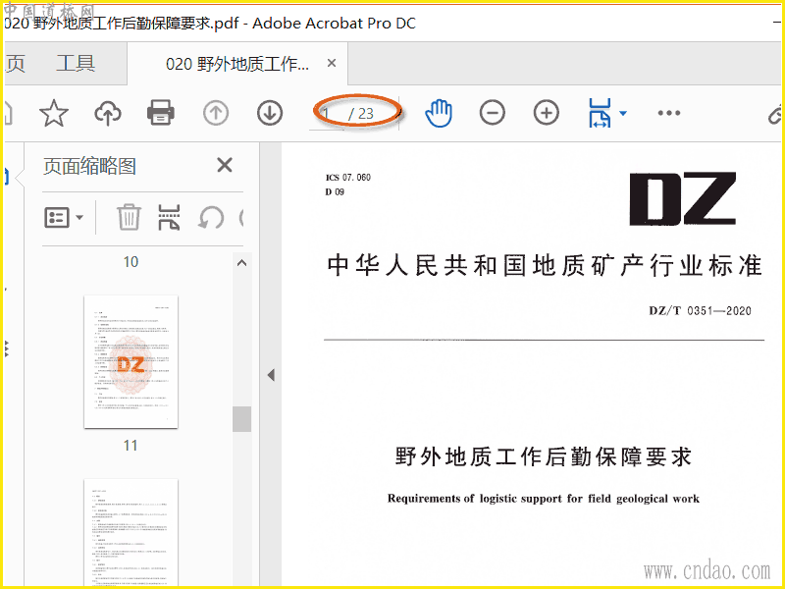This screenshot has height=589, width=785.
Task: Rotate pages counterclockwise icon
Action: click(211, 218)
